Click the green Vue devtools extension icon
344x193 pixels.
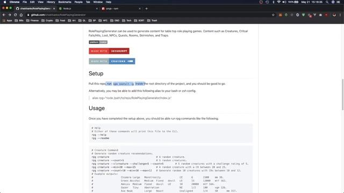click(x=303, y=15)
